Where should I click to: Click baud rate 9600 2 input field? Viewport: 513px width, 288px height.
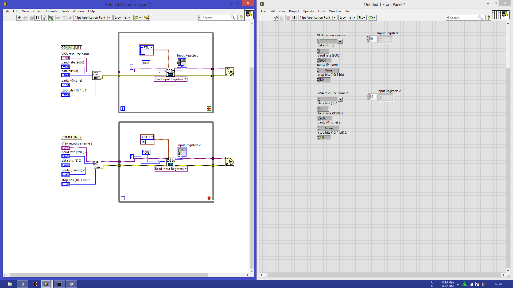pos(325,118)
